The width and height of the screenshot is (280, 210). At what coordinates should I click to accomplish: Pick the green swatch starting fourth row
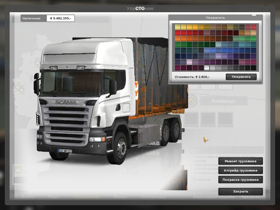click(x=178, y=45)
